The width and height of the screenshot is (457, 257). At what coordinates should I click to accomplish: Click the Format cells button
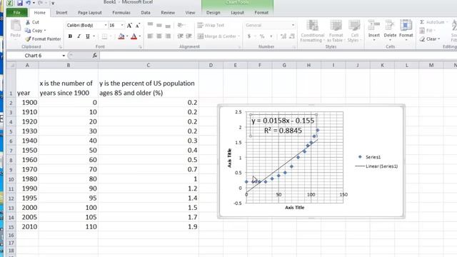point(406,30)
